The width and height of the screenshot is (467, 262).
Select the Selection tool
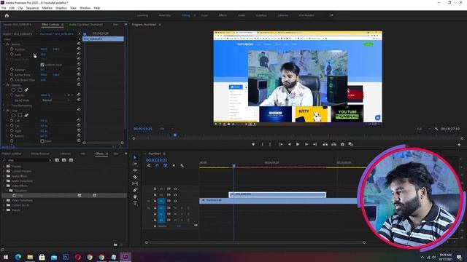[135, 157]
